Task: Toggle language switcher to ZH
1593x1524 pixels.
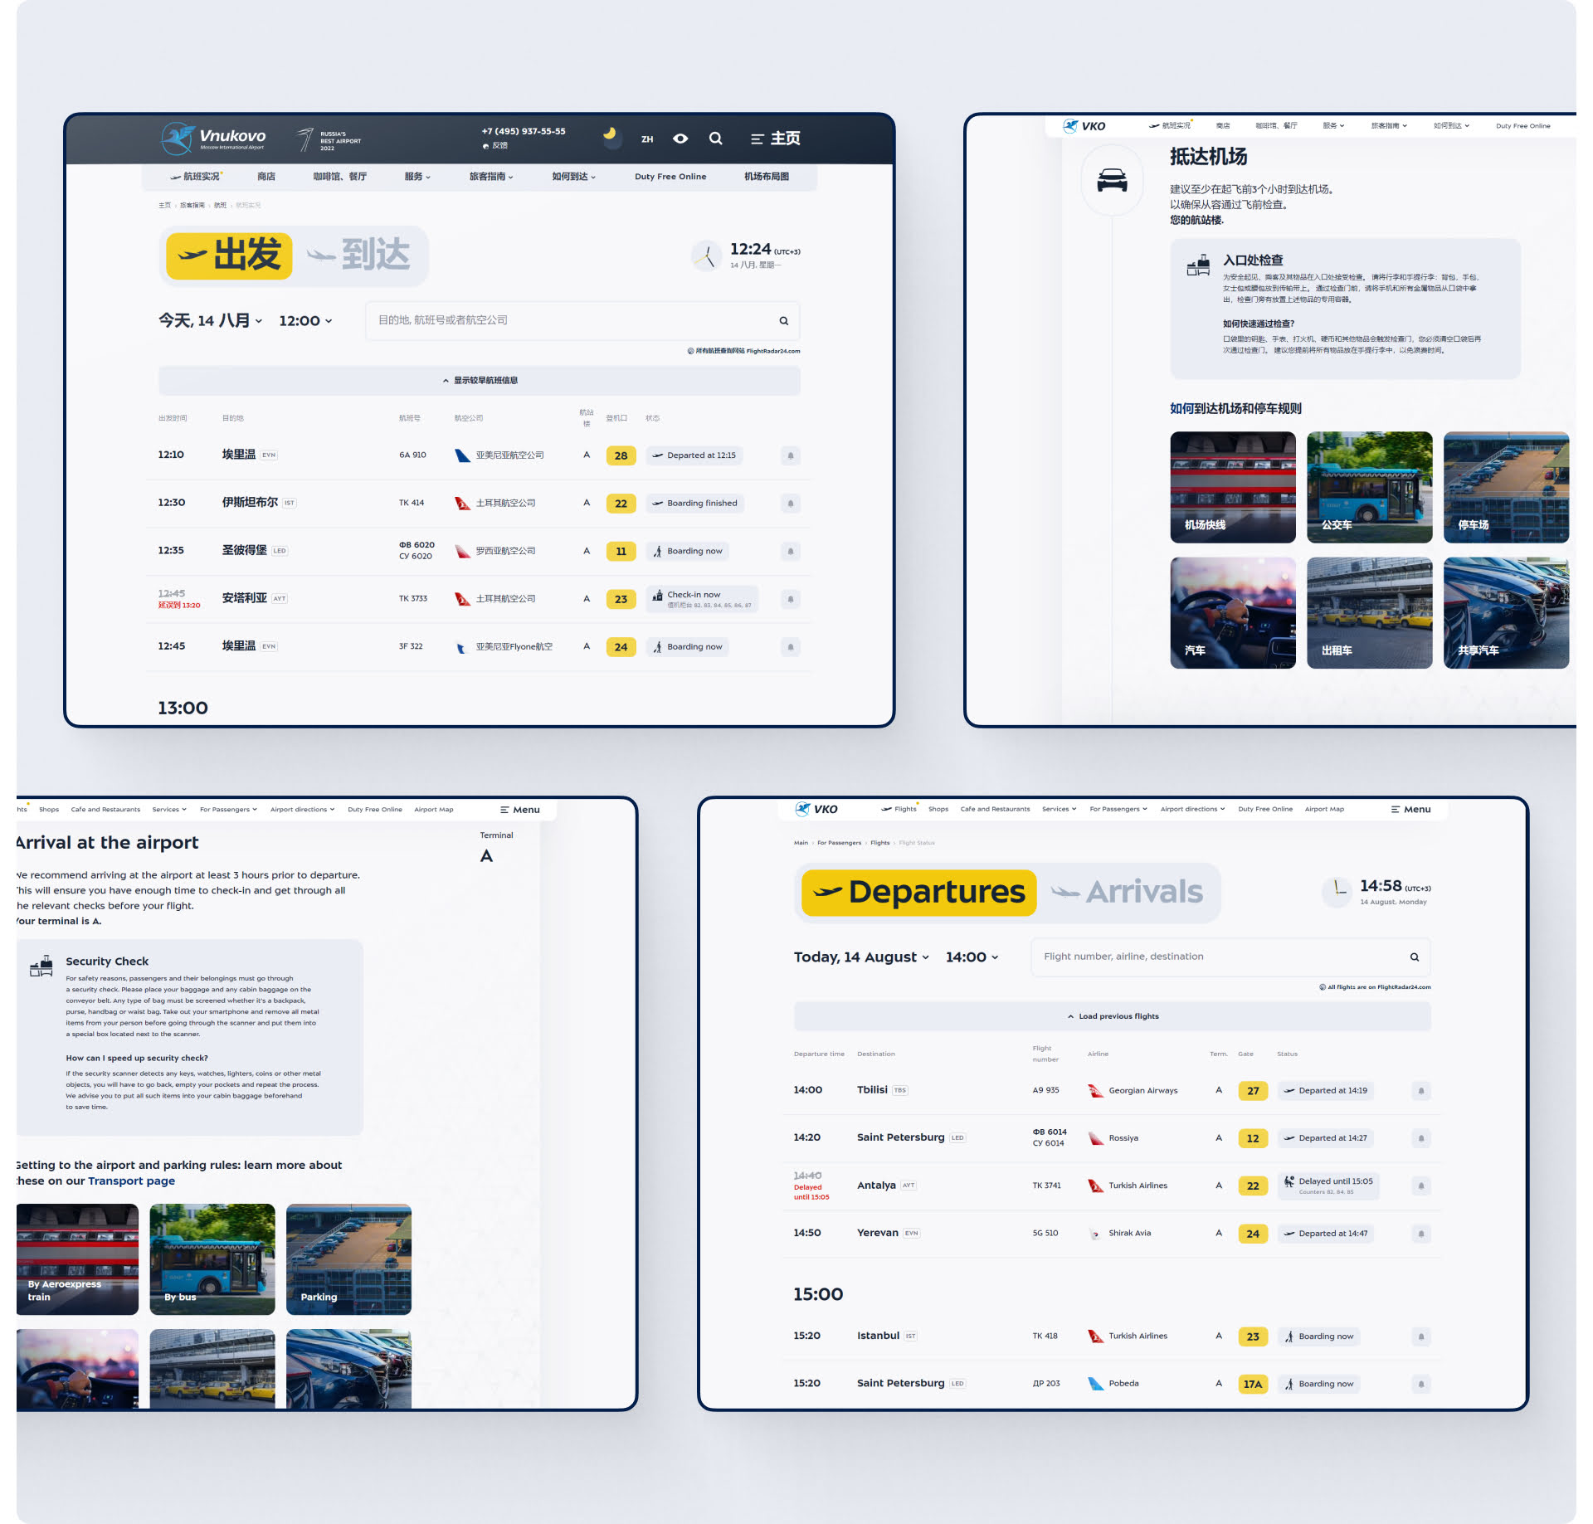Action: coord(647,135)
